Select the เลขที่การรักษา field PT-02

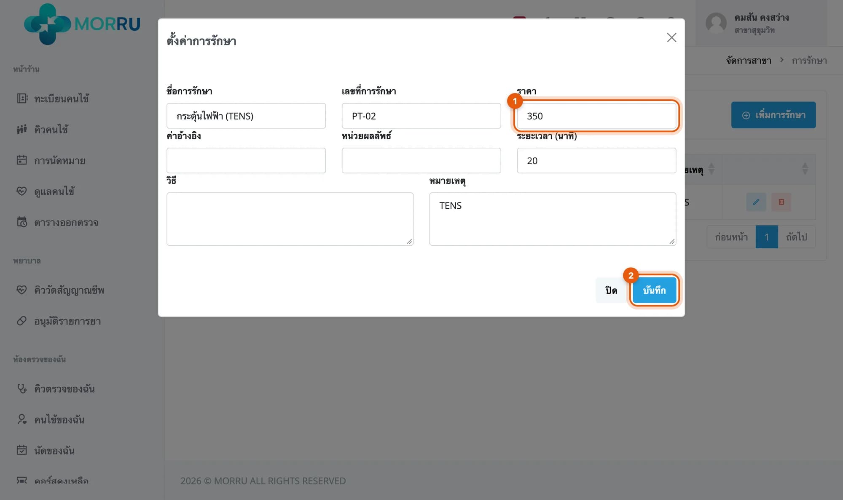tap(421, 116)
